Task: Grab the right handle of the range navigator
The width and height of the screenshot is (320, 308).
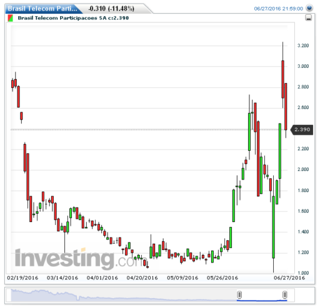Action: pyautogui.click(x=284, y=295)
